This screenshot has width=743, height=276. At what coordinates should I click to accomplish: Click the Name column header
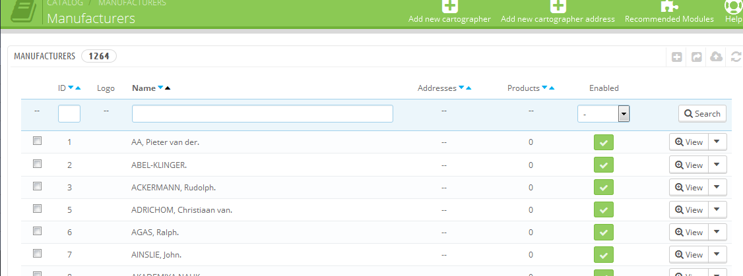(x=144, y=88)
